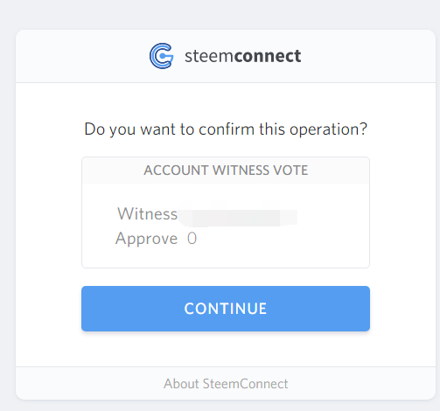Click the SteemConnect circular logo icon
Image resolution: width=440 pixels, height=411 pixels.
[x=162, y=56]
